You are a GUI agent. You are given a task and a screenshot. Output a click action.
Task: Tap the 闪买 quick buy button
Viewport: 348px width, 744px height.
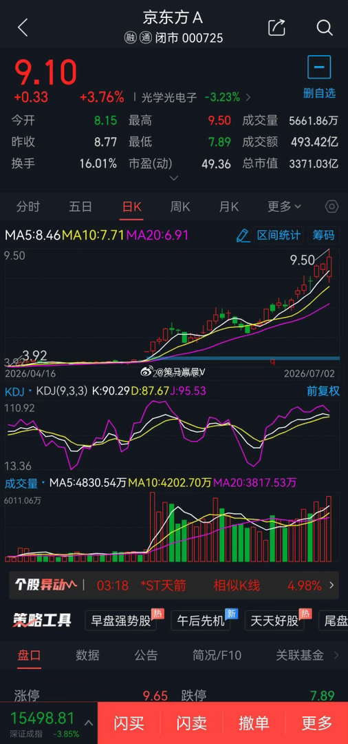pos(129,723)
